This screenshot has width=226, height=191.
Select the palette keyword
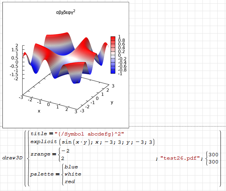point(42,174)
